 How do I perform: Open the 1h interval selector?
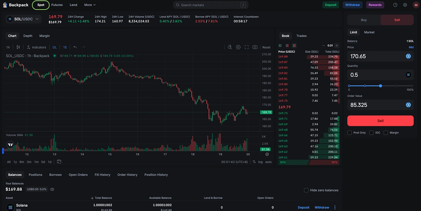pos(8,47)
